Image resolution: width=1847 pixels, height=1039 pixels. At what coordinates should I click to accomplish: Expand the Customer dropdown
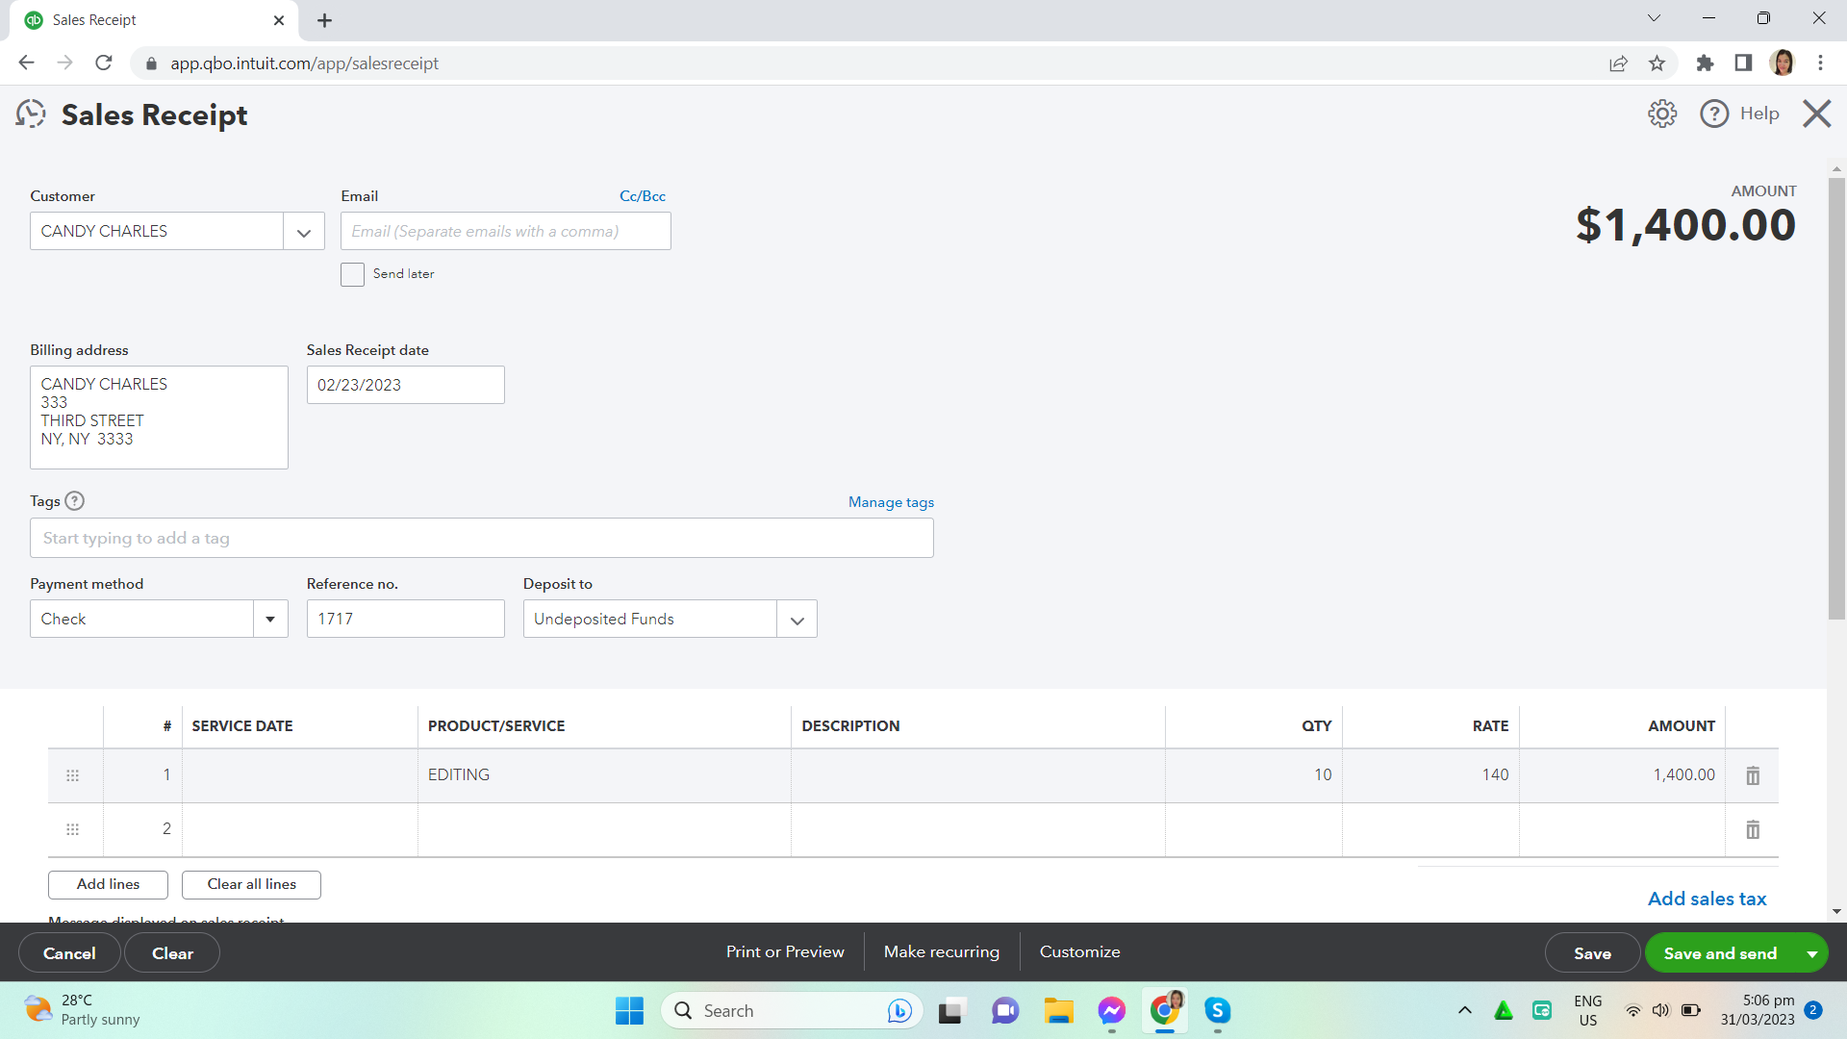(304, 232)
